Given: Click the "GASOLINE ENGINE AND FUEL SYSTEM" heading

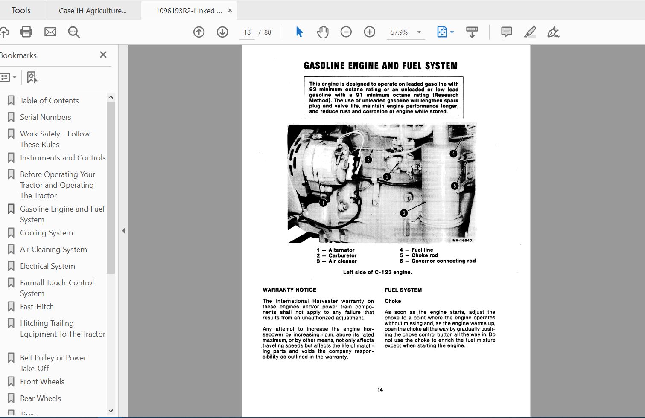Looking at the screenshot, I should [381, 66].
